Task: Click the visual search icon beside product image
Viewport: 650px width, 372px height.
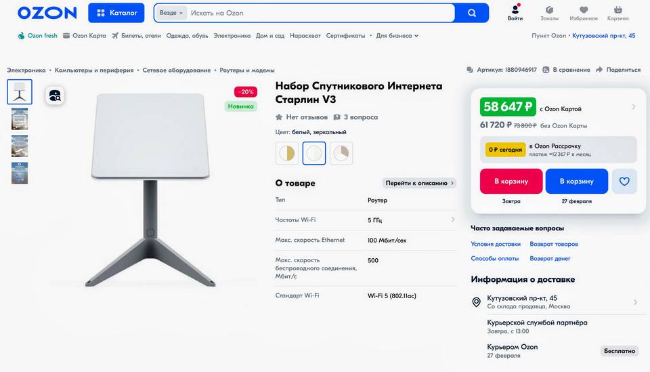Action: pyautogui.click(x=55, y=96)
